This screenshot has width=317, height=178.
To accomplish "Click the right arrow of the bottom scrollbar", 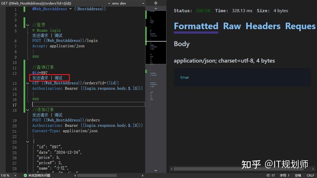I will tap(143, 175).
